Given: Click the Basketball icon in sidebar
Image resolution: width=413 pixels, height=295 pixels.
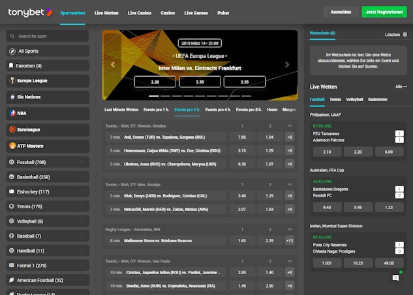Looking at the screenshot, I should tap(12, 177).
